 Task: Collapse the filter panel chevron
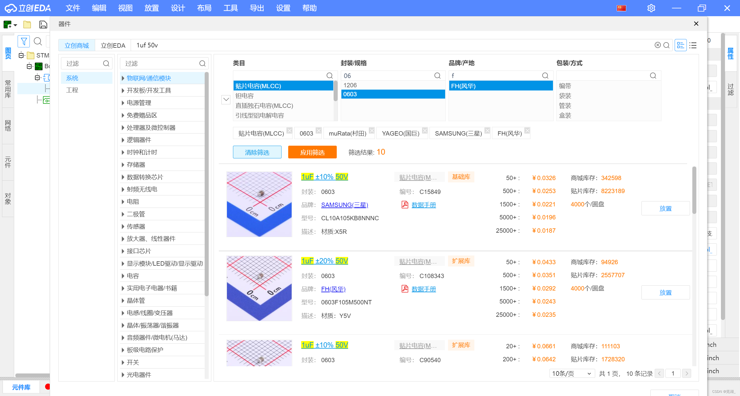(226, 99)
